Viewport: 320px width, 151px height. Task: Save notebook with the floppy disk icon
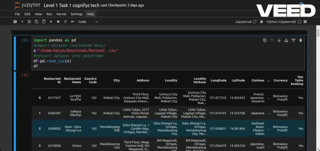tap(15, 22)
